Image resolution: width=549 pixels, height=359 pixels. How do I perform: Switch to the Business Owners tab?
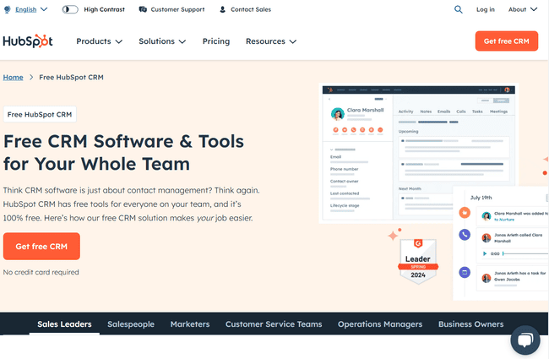tap(471, 324)
